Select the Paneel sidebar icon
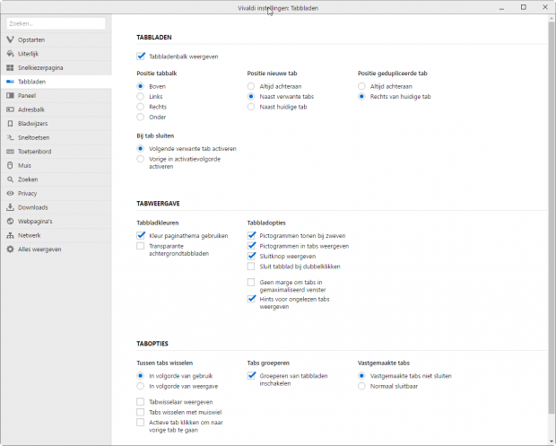This screenshot has width=556, height=446. coord(10,95)
